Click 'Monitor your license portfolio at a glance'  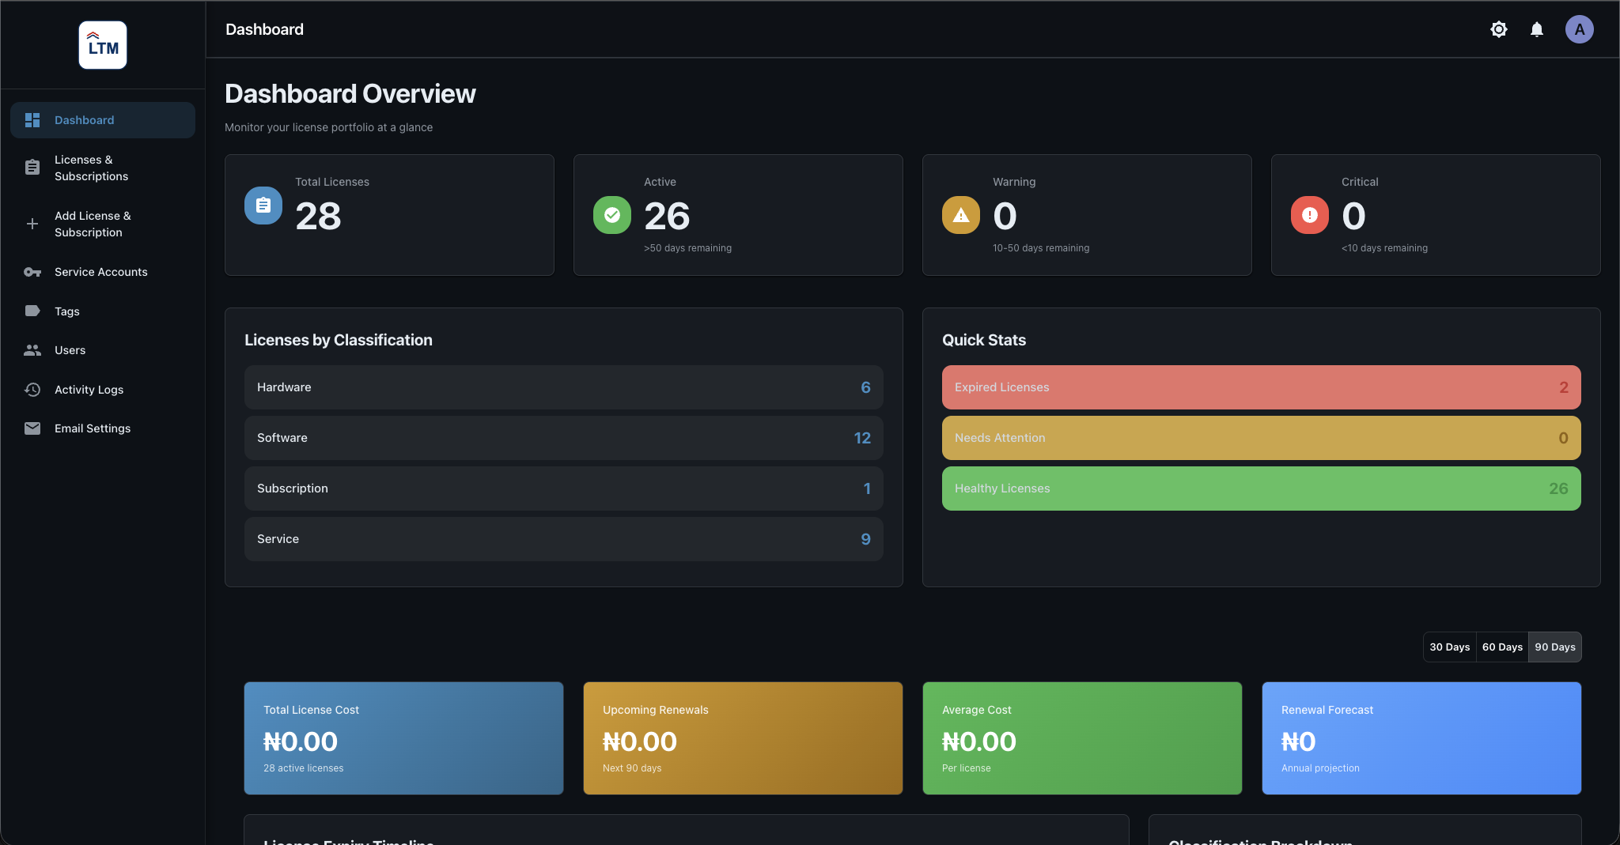point(328,127)
